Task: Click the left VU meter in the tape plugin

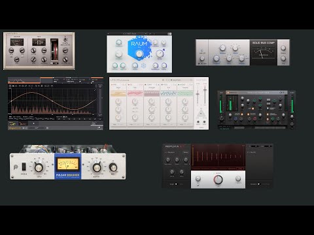Action: (x=17, y=42)
